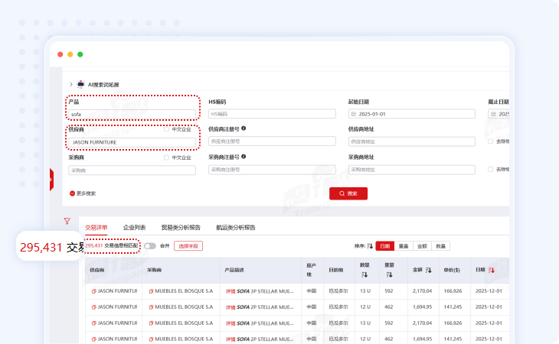This screenshot has height=344, width=559.
Task: Click copy icon beside first JASON FURNITURE row
Action: (x=93, y=291)
